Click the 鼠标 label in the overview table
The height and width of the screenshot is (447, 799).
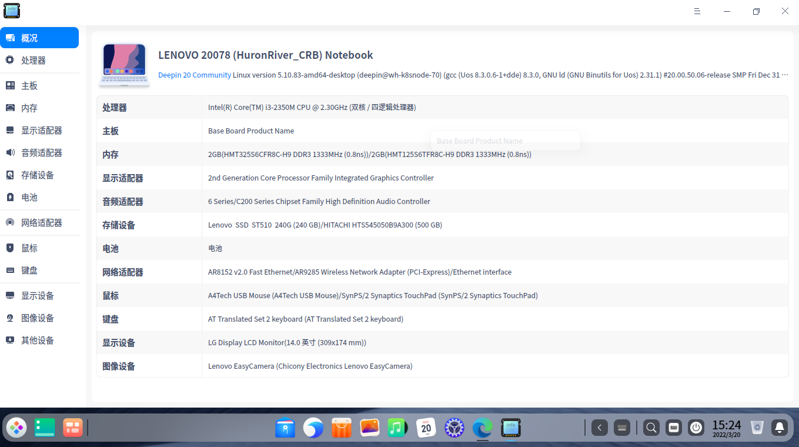pyautogui.click(x=111, y=296)
